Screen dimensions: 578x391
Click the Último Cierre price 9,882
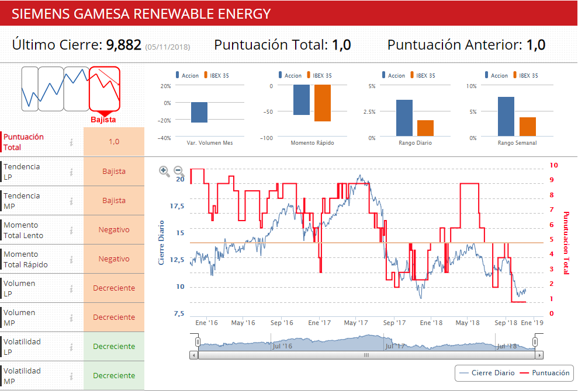tap(123, 45)
